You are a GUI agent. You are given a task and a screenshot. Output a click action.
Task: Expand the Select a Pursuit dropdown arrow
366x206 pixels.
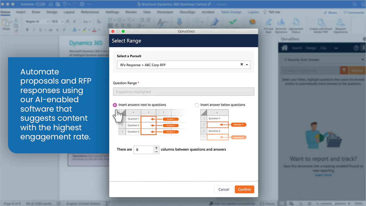(x=247, y=65)
